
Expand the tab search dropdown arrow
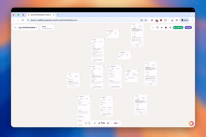192,15
